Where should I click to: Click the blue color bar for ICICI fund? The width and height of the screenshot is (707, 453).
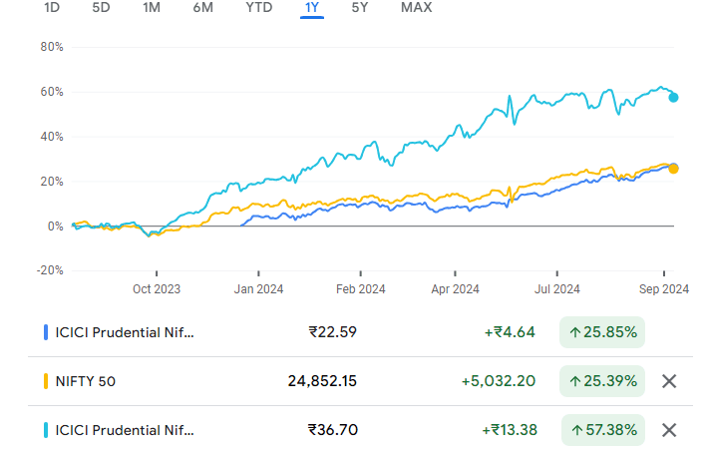46,332
